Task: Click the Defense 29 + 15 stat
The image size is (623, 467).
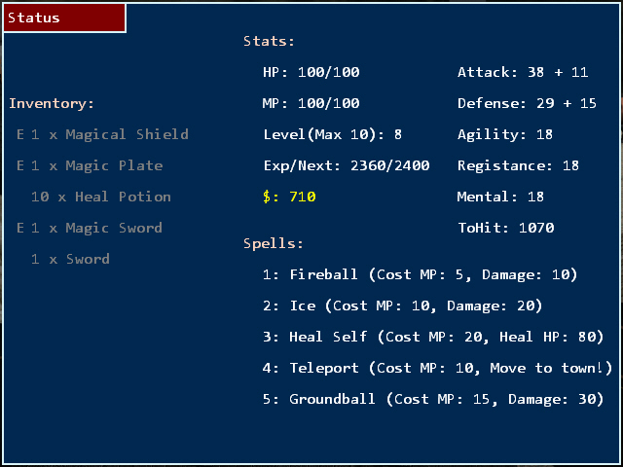Action: point(527,103)
